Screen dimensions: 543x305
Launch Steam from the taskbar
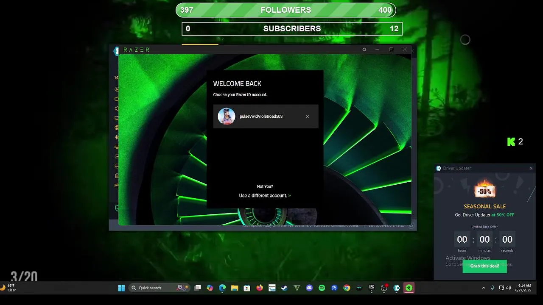284,288
